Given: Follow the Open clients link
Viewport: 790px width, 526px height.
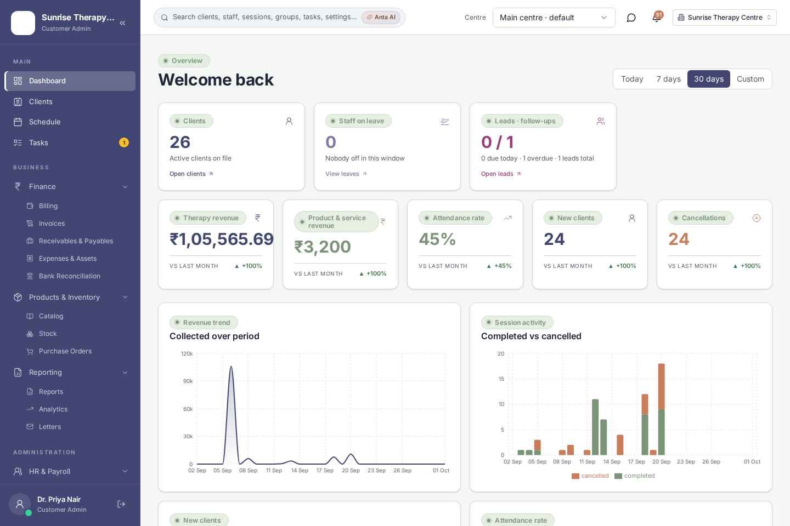Looking at the screenshot, I should pyautogui.click(x=191, y=174).
